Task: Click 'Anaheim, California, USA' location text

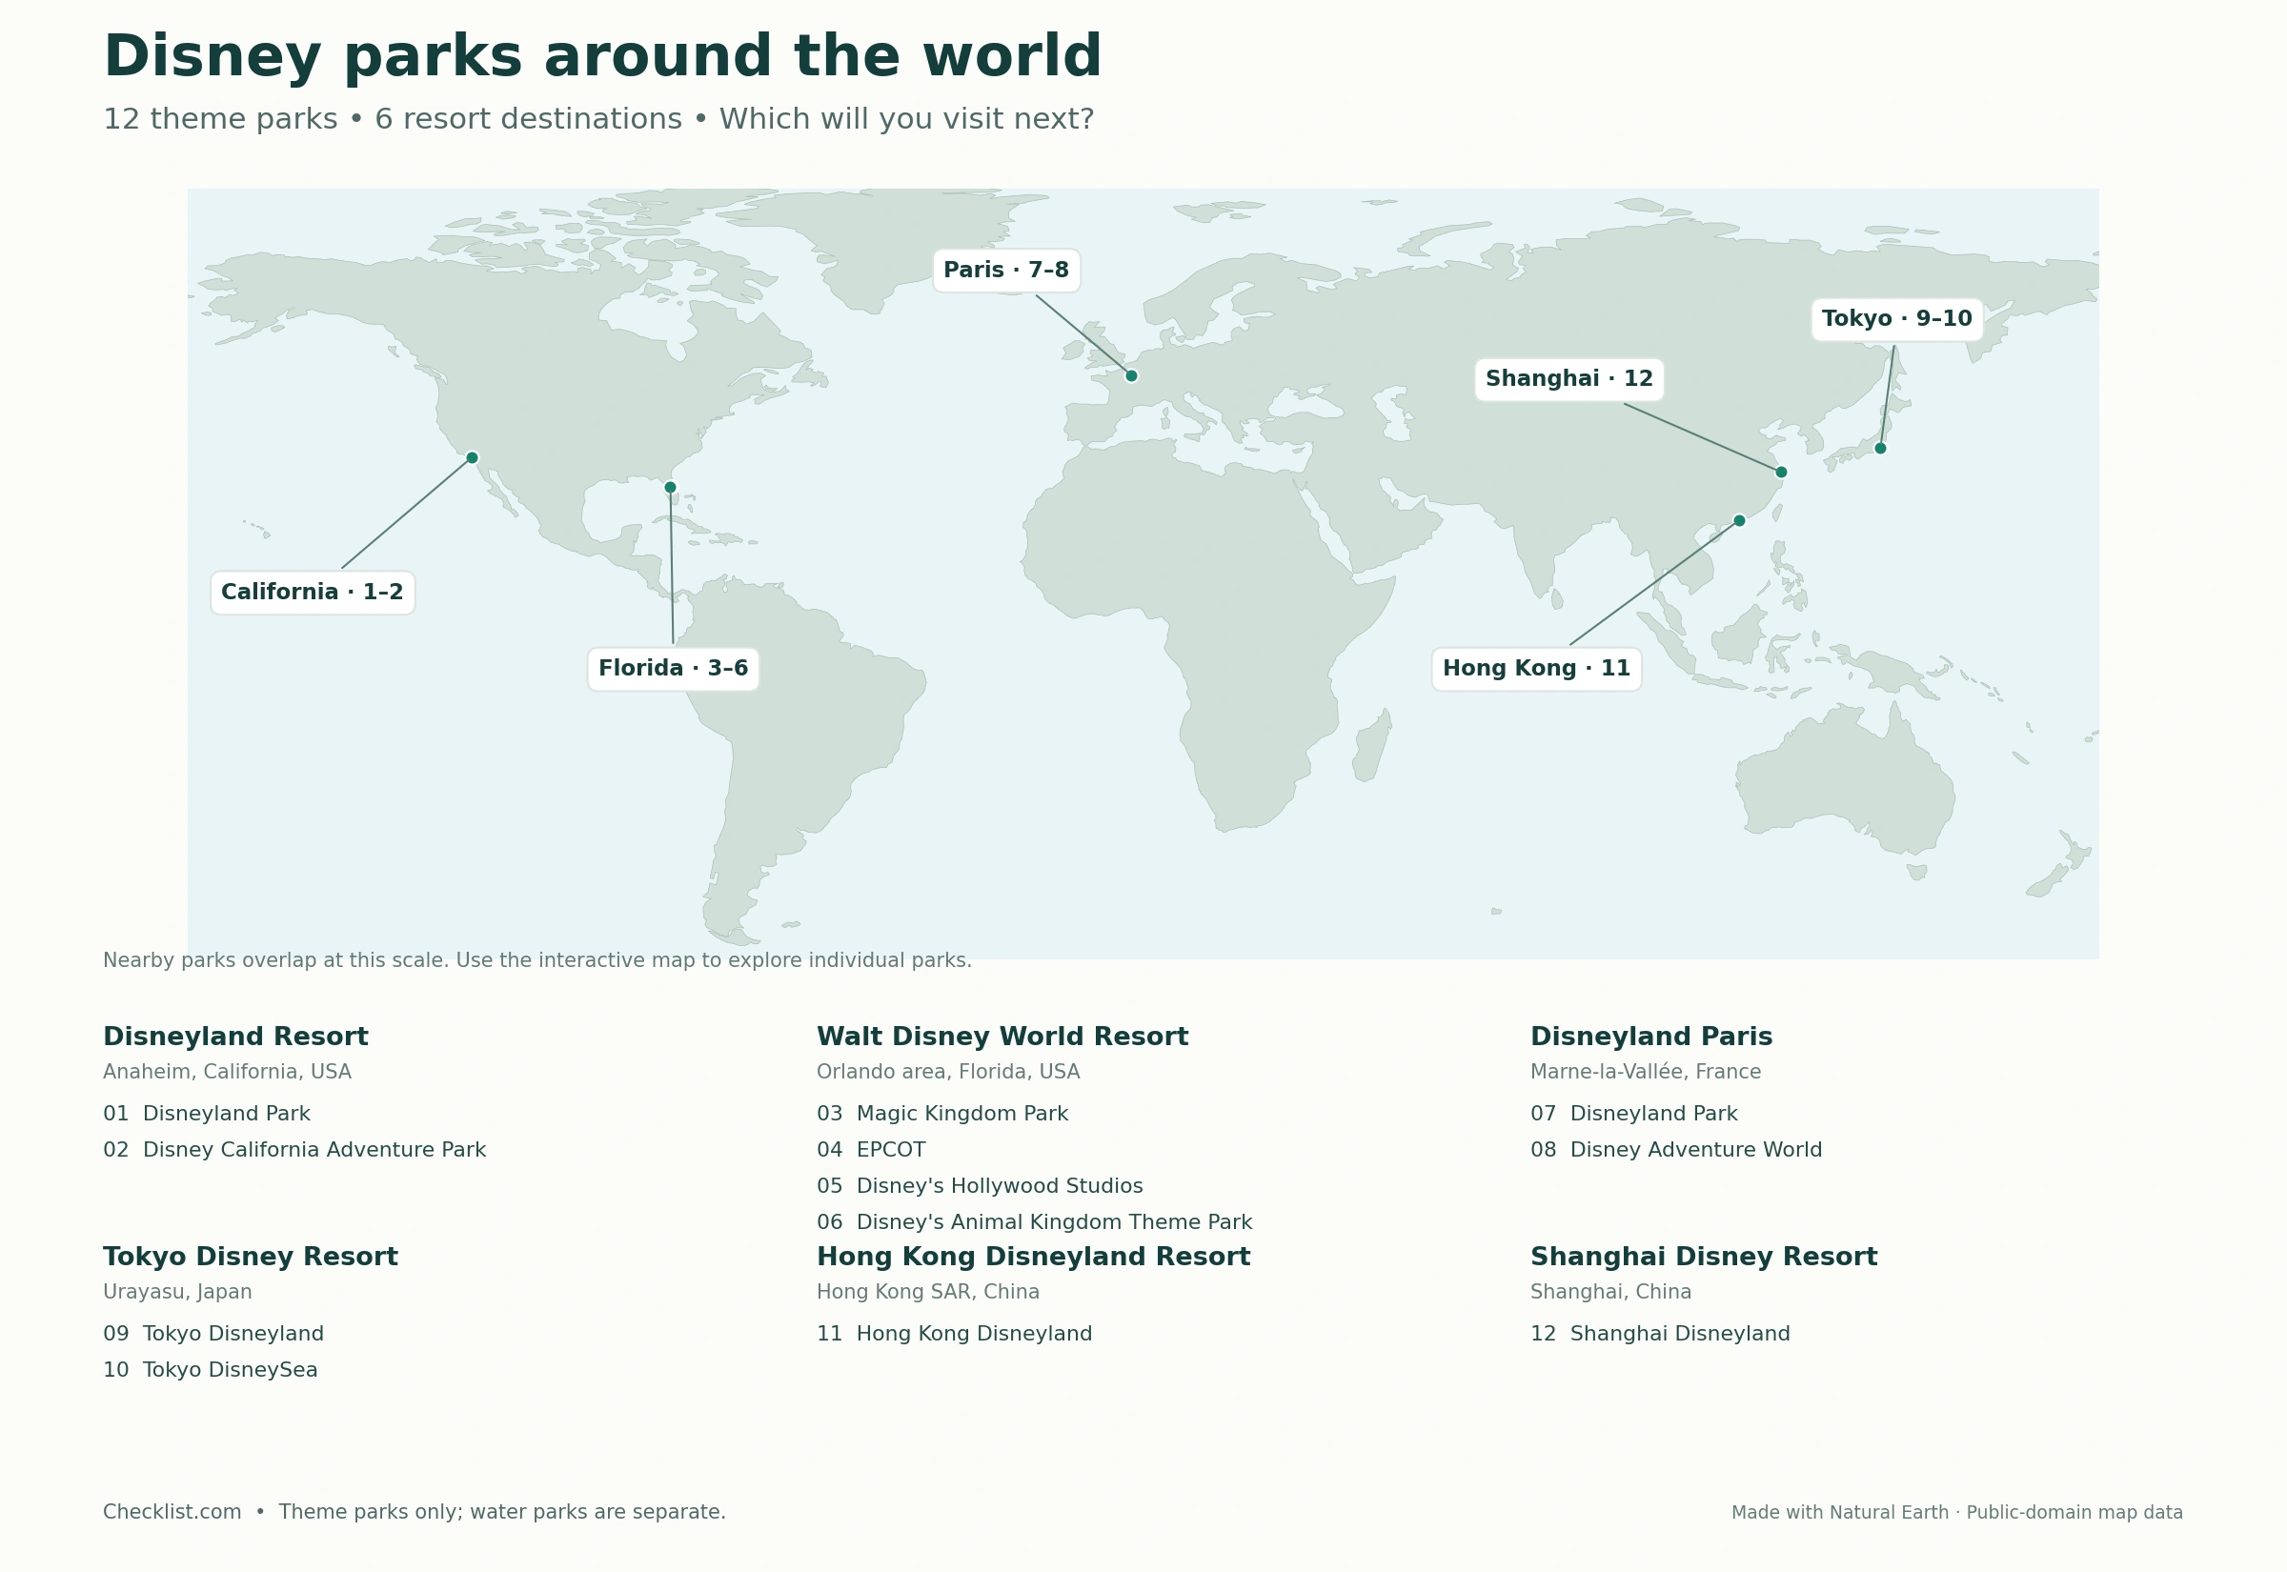Action: pos(228,1072)
